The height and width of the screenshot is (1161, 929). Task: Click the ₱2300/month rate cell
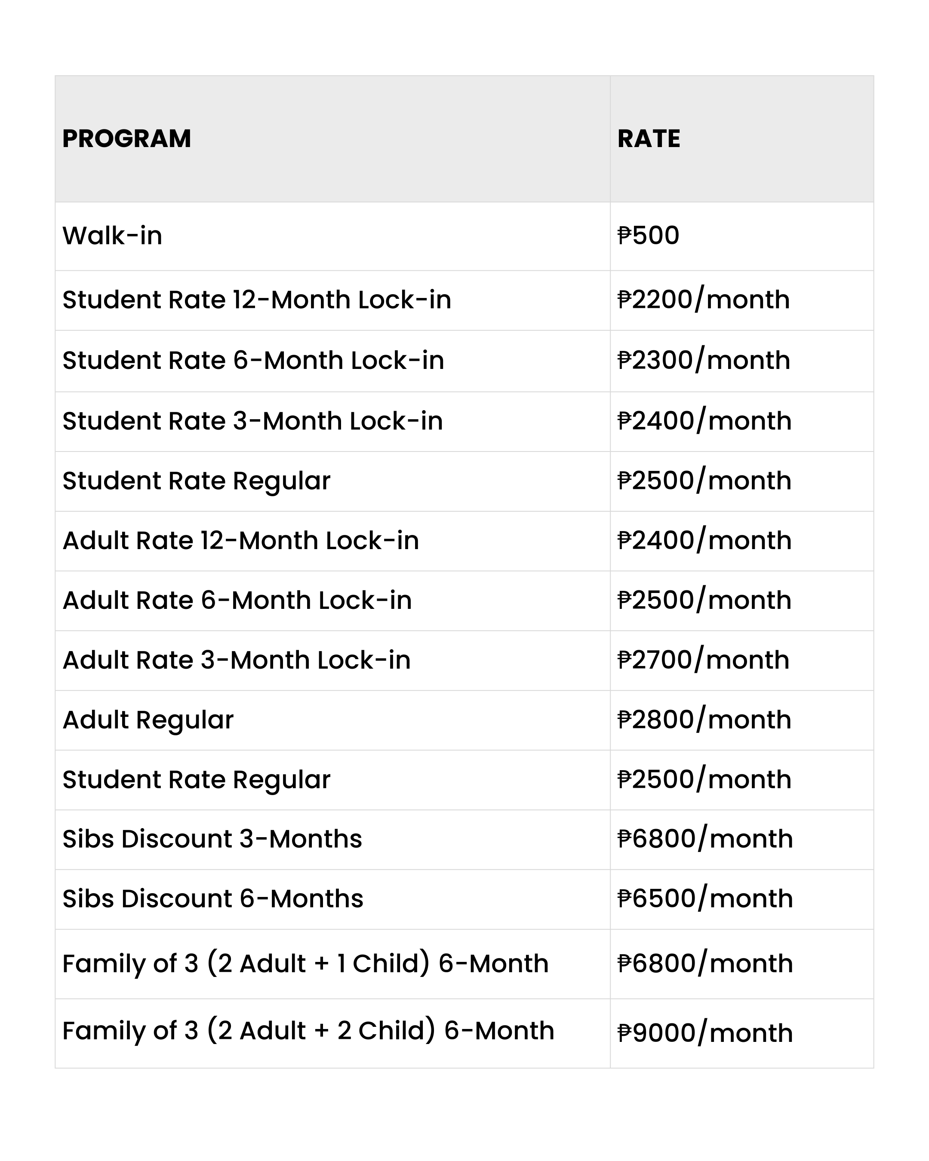coord(703,360)
